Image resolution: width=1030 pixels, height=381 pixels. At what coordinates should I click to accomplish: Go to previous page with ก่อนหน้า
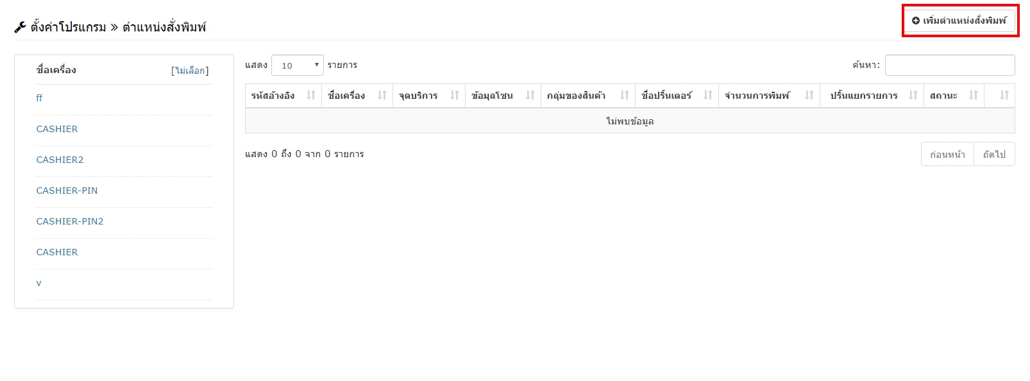947,155
